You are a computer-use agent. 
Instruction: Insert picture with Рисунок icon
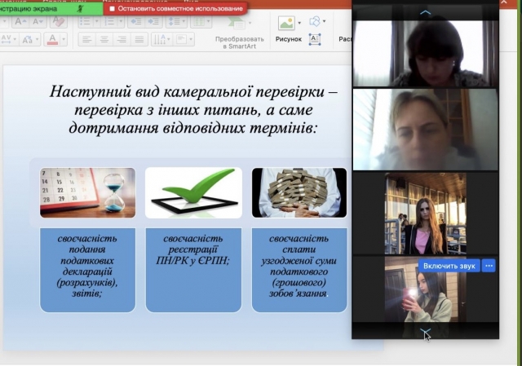coord(286,24)
